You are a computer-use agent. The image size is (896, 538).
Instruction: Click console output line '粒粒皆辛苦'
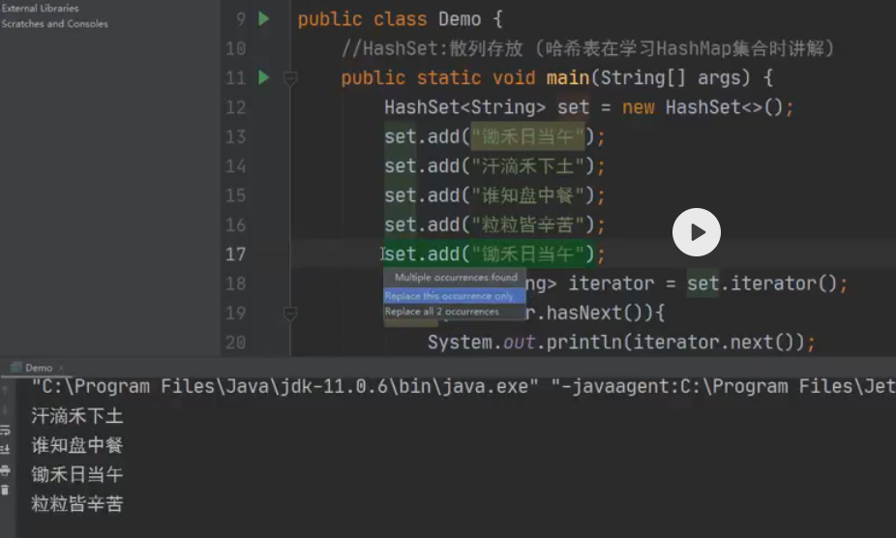point(77,504)
